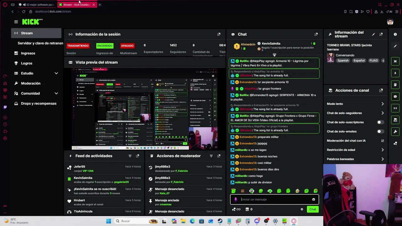The width and height of the screenshot is (402, 226).
Task: Switch to the 'El mejor software' browser tab
Action: [36, 5]
